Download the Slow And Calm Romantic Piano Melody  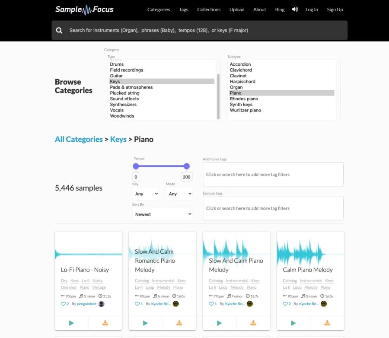coord(179,323)
